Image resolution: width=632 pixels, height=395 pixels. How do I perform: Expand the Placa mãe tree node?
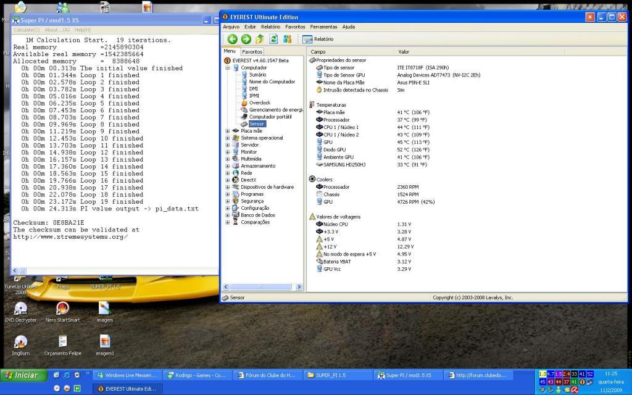pyautogui.click(x=227, y=131)
